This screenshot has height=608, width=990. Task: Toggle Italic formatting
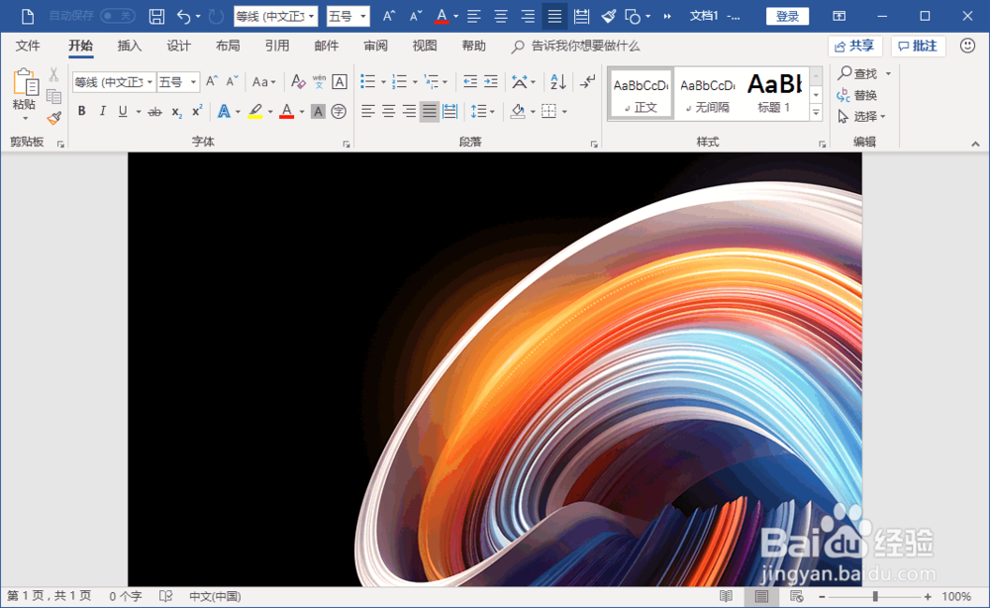[102, 112]
